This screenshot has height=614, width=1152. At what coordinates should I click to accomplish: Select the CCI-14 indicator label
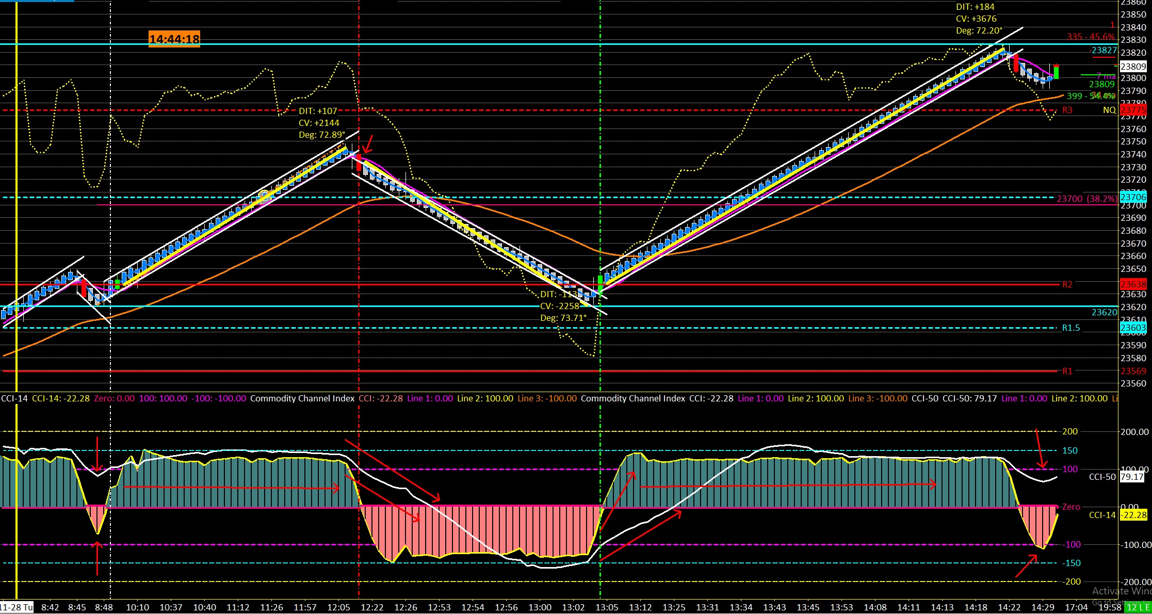point(14,398)
